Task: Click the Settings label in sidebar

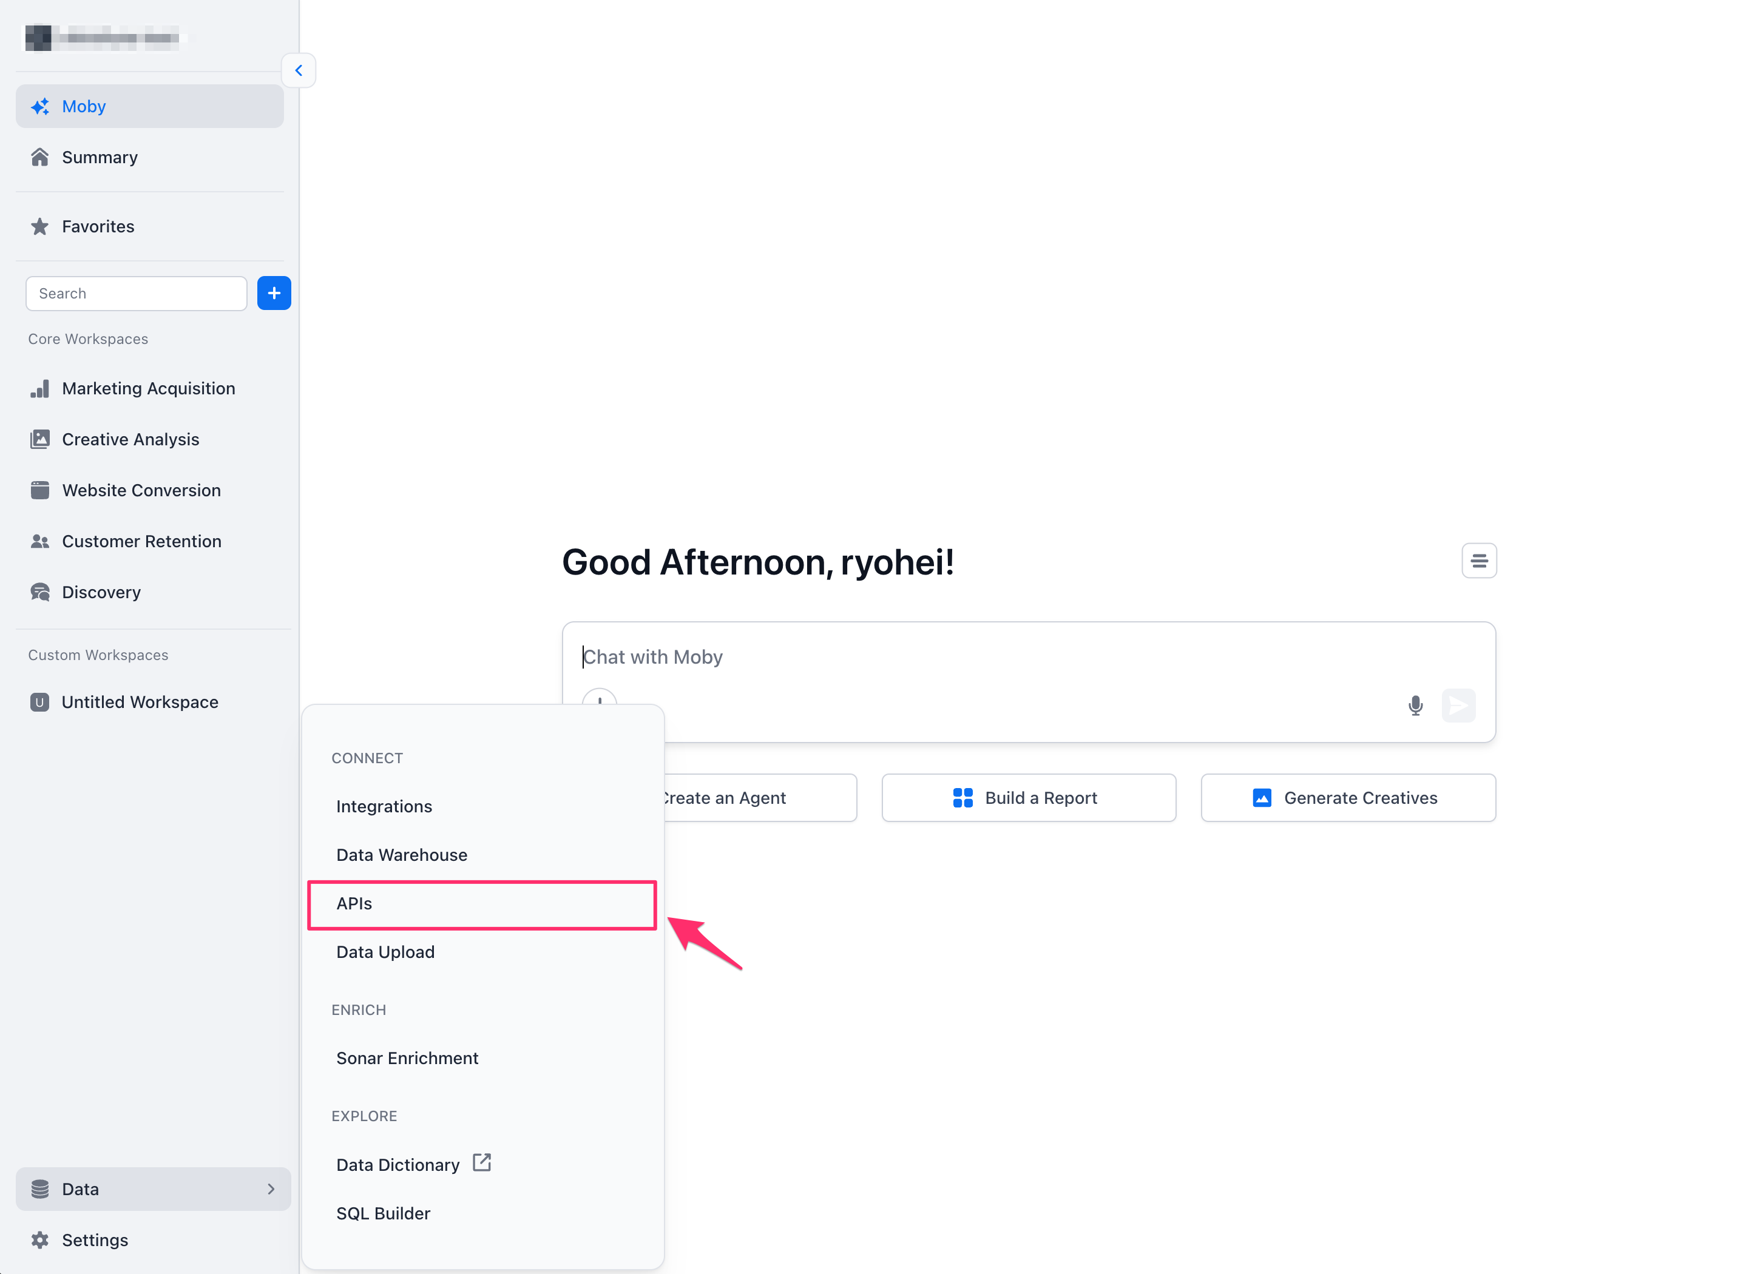Action: pyautogui.click(x=95, y=1240)
